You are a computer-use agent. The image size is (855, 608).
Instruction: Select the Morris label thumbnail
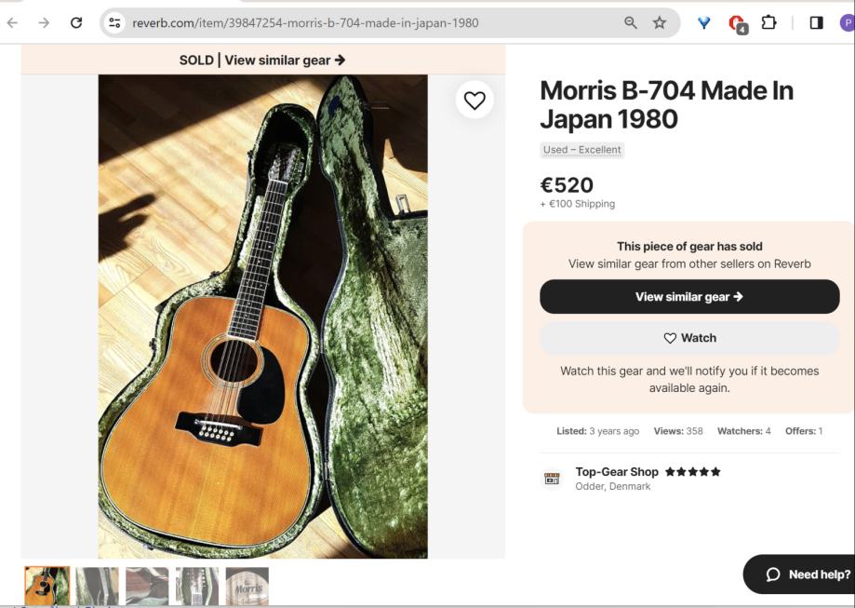247,587
